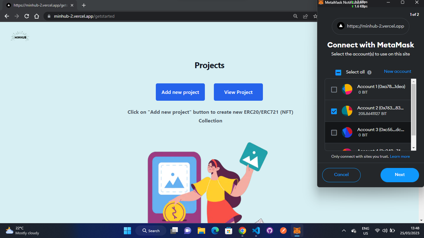The image size is (424, 238).
Task: Click Account 1's colorful avatar icon
Action: click(347, 89)
